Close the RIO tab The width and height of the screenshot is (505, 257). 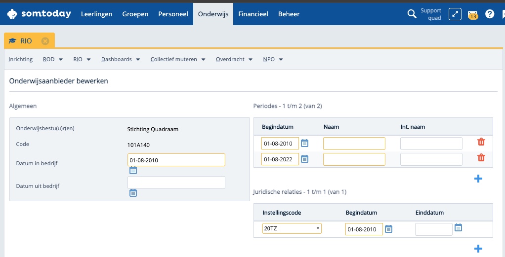tap(45, 41)
